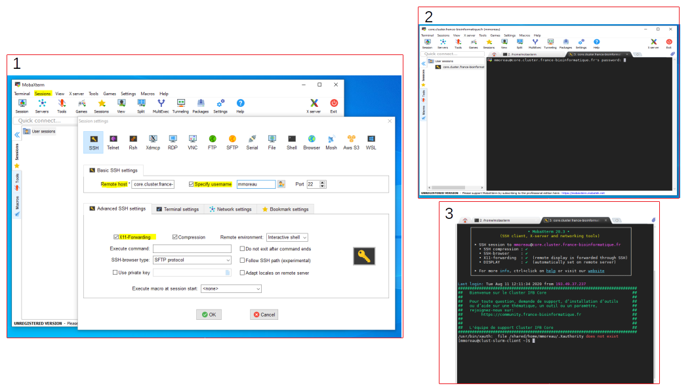Open the Remote environment dropdown
Screen dimensions: 694x390
pyautogui.click(x=287, y=237)
